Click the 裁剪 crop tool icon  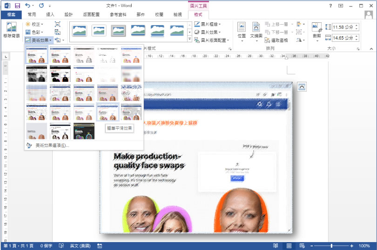pyautogui.click(x=316, y=27)
